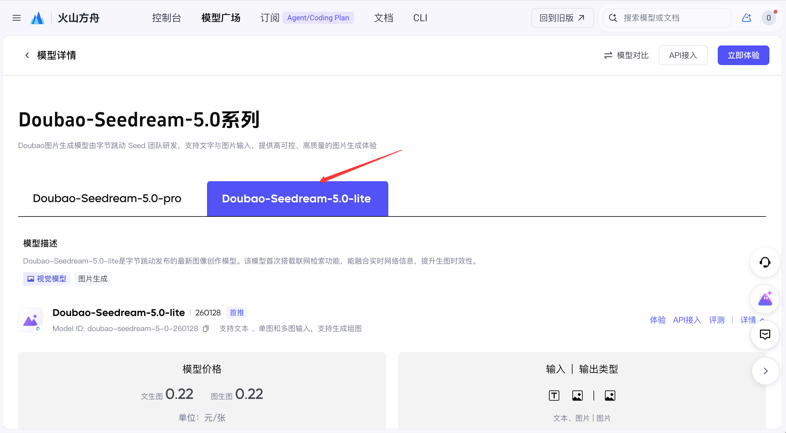Click the top API接入 button
786x433 pixels.
coord(683,55)
